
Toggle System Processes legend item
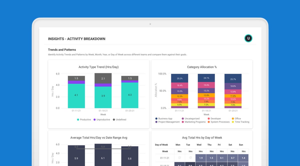click(x=219, y=122)
